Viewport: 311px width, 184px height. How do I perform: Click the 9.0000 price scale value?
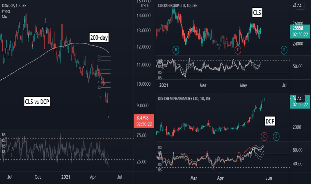click(x=142, y=105)
